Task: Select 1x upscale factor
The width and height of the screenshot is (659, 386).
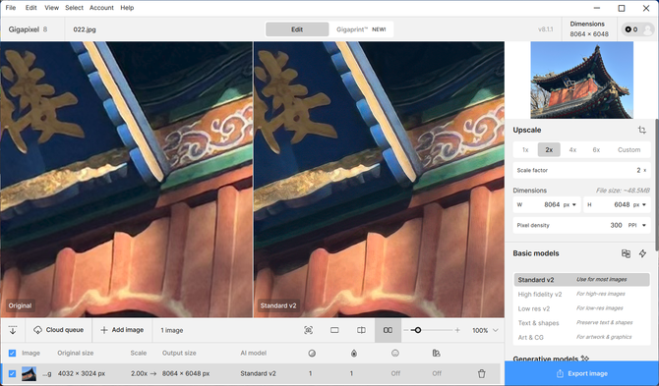Action: (525, 150)
